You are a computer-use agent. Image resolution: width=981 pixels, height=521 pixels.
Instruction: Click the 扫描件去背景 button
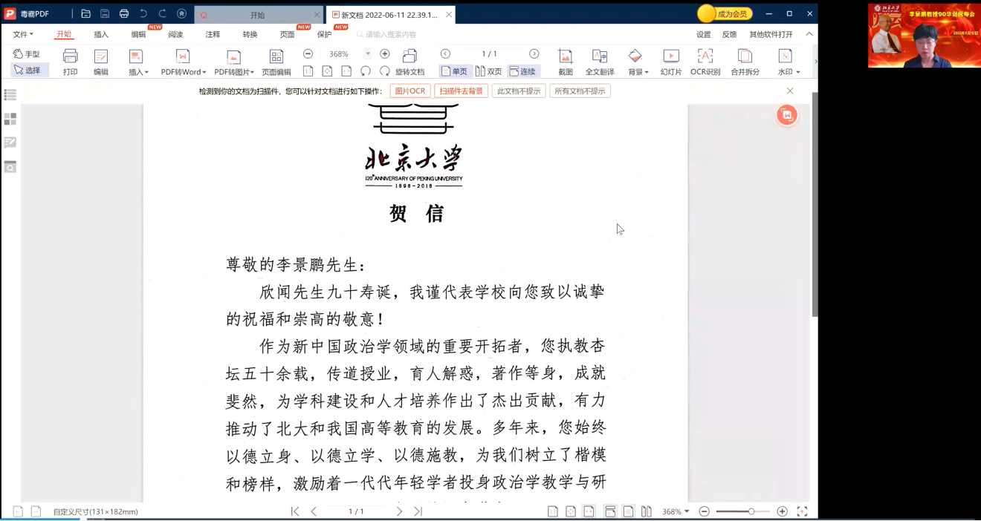pos(461,91)
